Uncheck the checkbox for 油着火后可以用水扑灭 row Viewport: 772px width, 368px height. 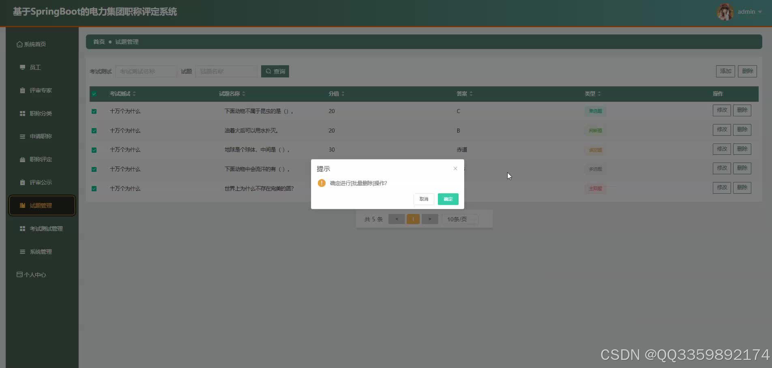click(94, 130)
